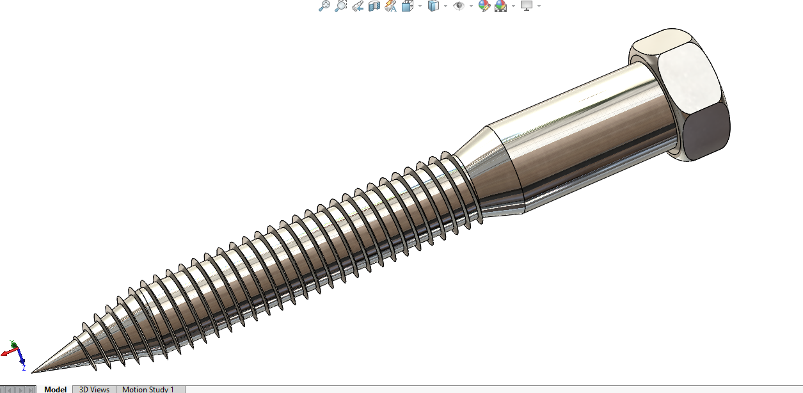Open the View Orientation dropdown arrow
The width and height of the screenshot is (803, 393).
click(x=420, y=6)
